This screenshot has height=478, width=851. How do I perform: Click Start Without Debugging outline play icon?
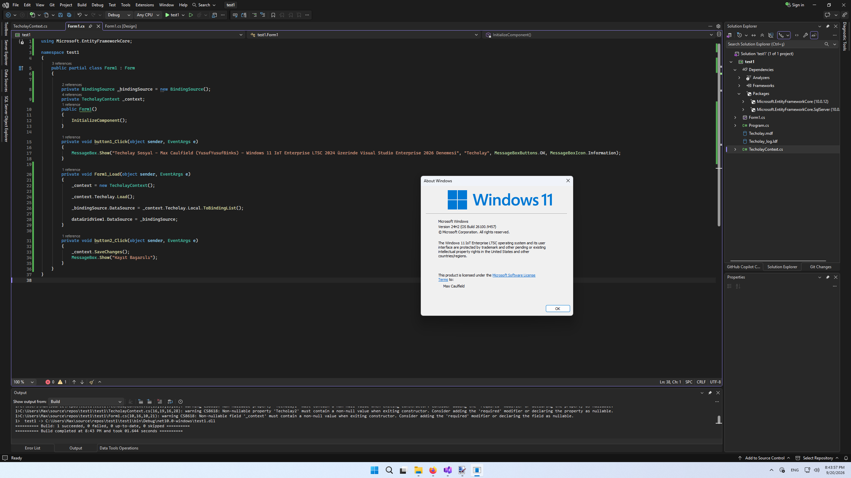[191, 15]
